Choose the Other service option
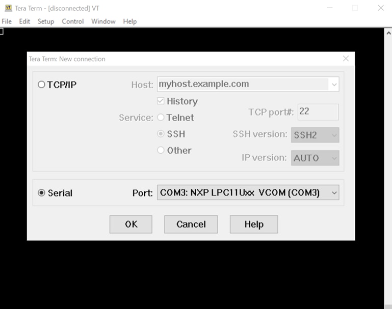 [161, 150]
